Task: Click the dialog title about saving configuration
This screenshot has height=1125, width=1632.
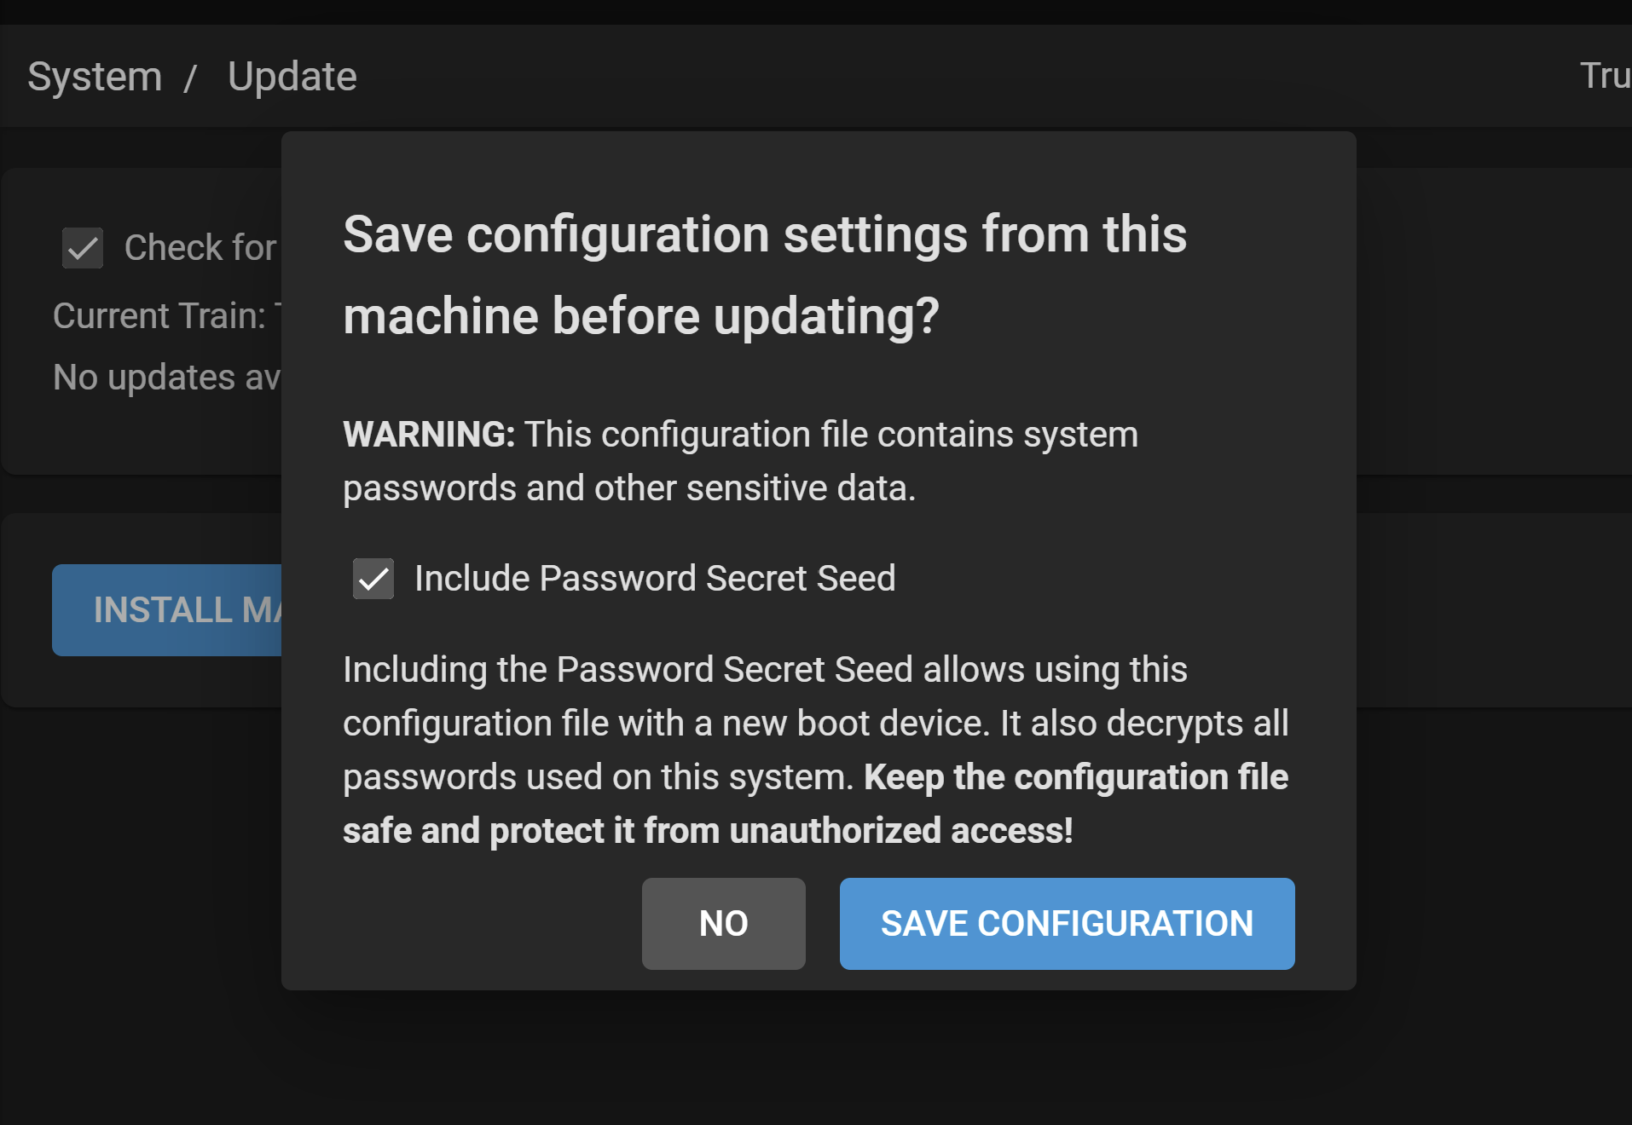Action: click(x=764, y=274)
